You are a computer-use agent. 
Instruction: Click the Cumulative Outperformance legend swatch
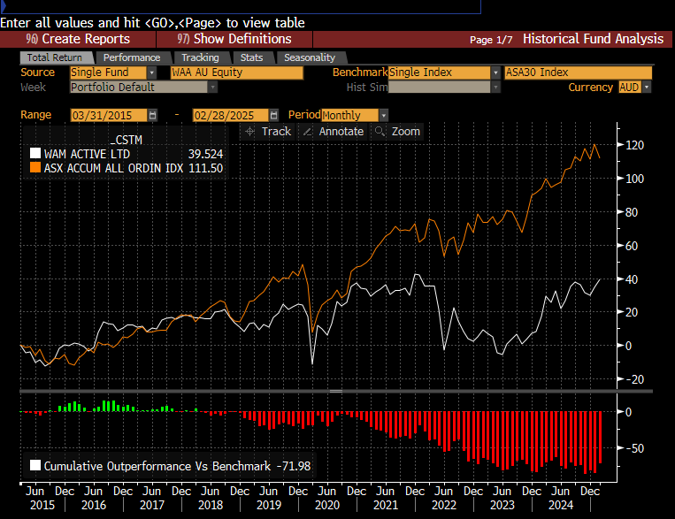pyautogui.click(x=35, y=466)
